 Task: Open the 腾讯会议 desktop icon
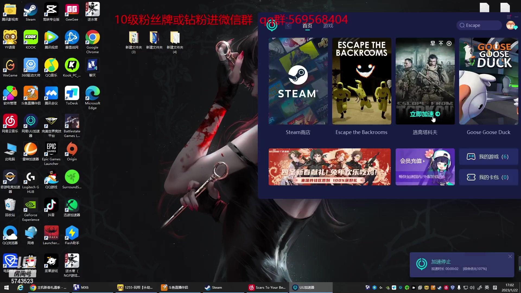(x=51, y=95)
